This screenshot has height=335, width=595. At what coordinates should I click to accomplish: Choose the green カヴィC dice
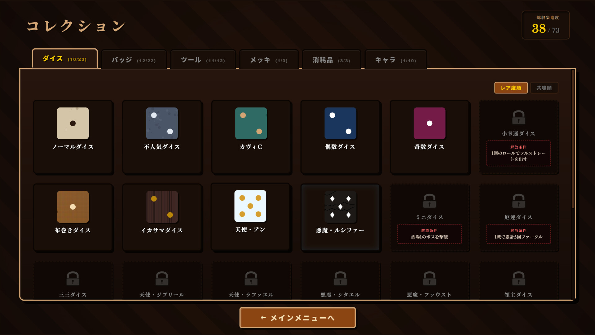(x=251, y=123)
